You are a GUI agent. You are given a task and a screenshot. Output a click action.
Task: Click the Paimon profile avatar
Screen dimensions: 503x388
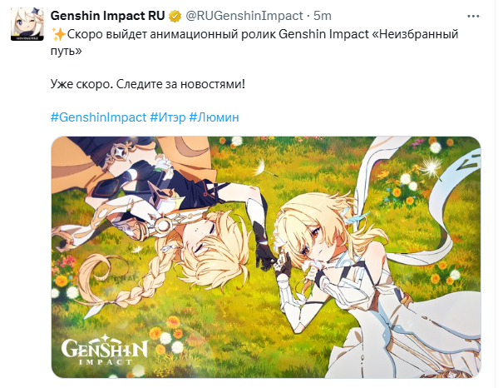27,24
